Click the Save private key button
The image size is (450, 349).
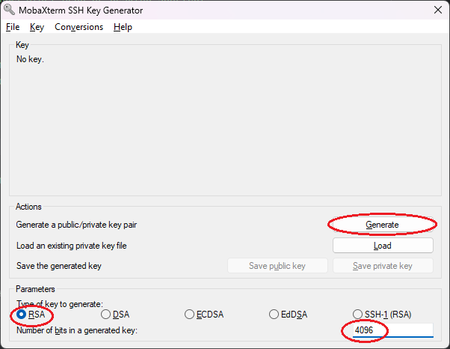[x=383, y=266]
